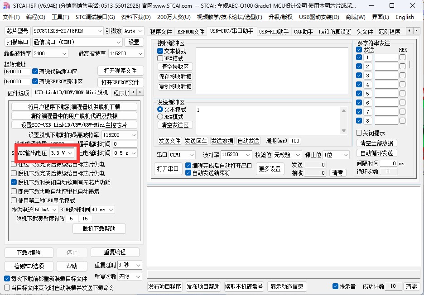
Task: Open the 文件(F) menu
Action: click(11, 17)
